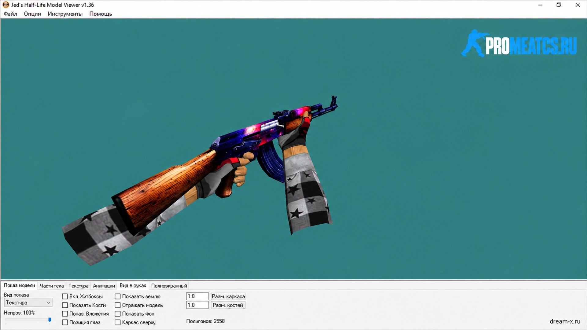
Task: Click the Полигонов: 2558 status text
Action: [205, 321]
